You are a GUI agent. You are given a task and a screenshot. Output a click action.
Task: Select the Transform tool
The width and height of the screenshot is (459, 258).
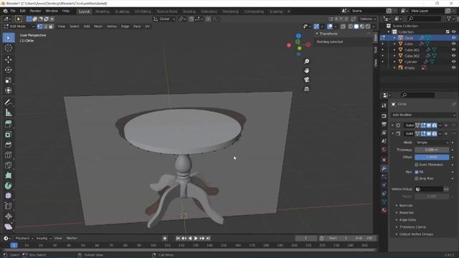8,90
